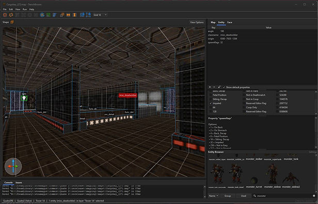Toggle the texture lock icon
This screenshot has height=204, width=318.
coord(82,15)
